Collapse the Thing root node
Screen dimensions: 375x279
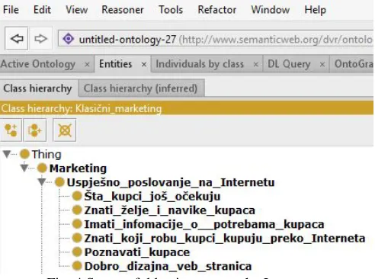tap(7, 154)
